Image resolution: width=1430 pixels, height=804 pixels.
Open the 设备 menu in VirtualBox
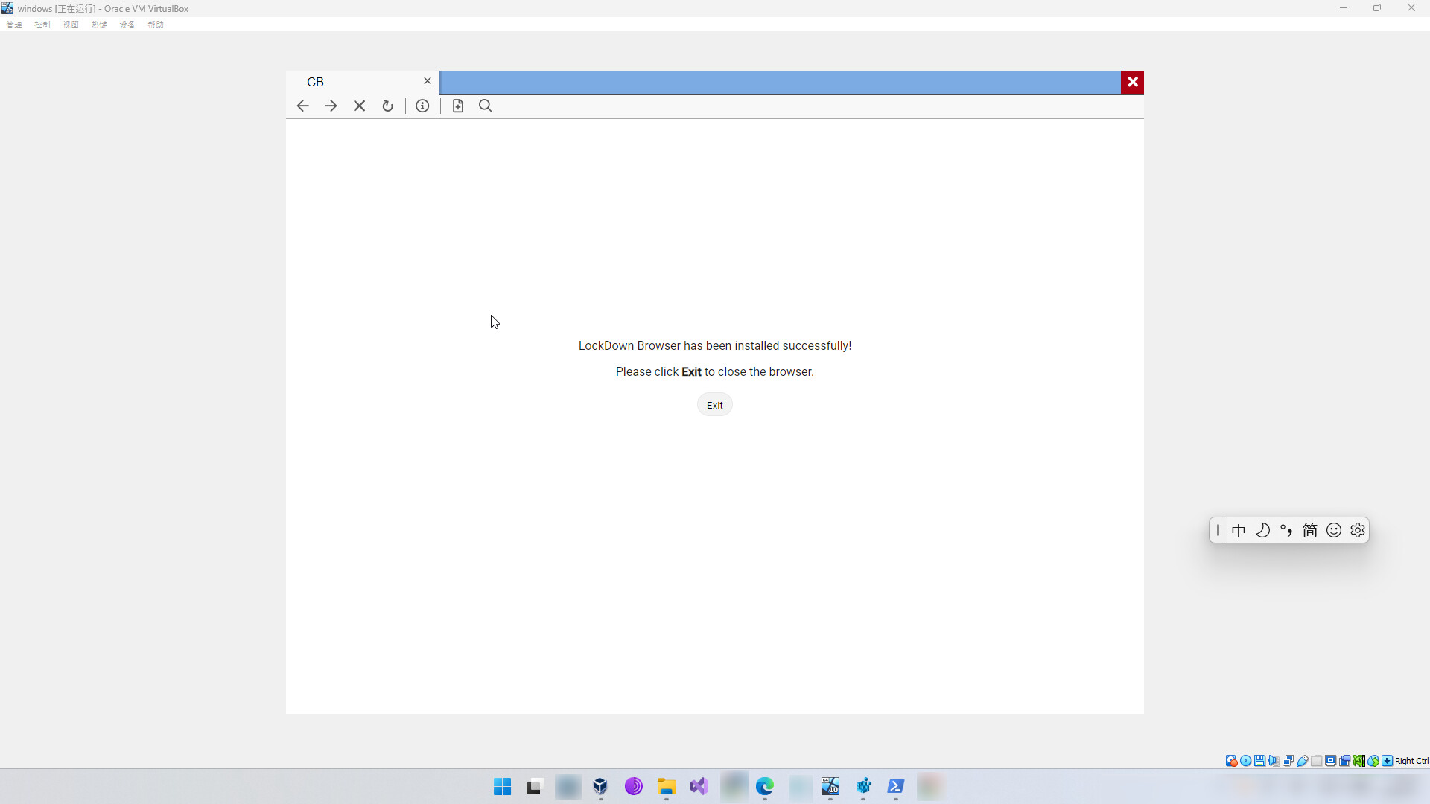point(127,24)
